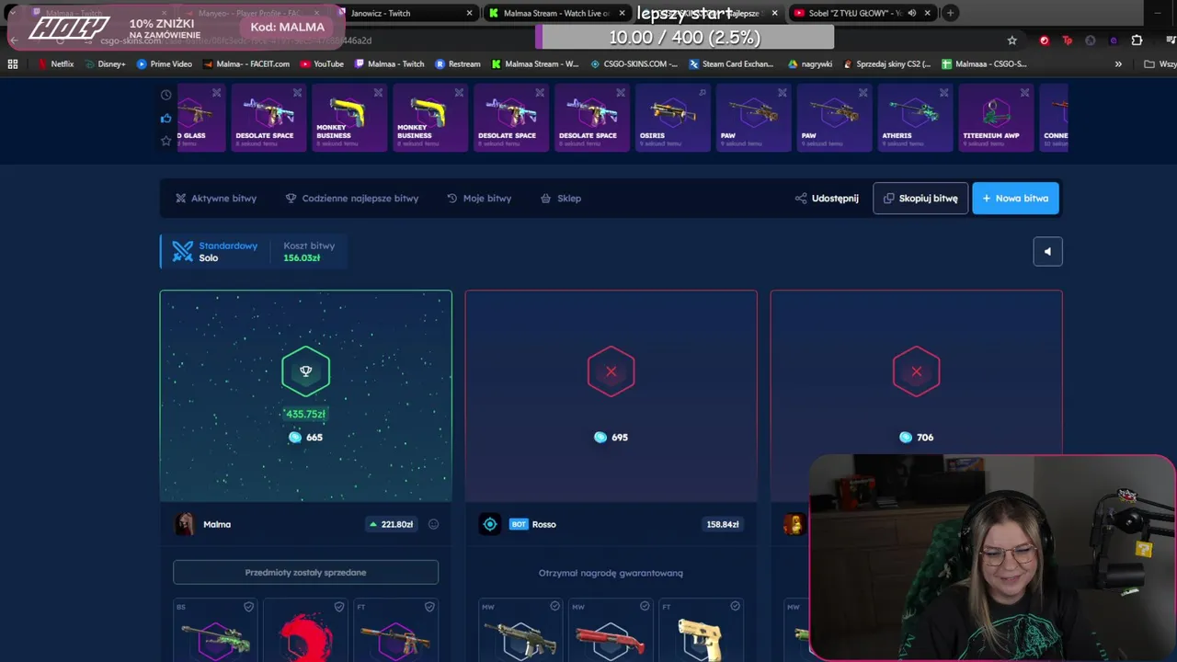
Task: Select the star favorites drops filter
Action: [166, 141]
